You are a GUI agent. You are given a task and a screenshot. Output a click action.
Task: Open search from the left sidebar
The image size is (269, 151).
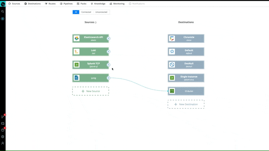click(3, 11)
